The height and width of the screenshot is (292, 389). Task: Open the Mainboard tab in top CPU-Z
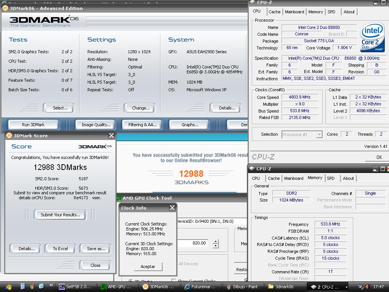(x=294, y=12)
